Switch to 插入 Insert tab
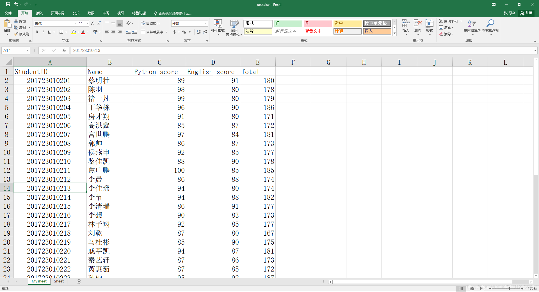 tap(40, 13)
